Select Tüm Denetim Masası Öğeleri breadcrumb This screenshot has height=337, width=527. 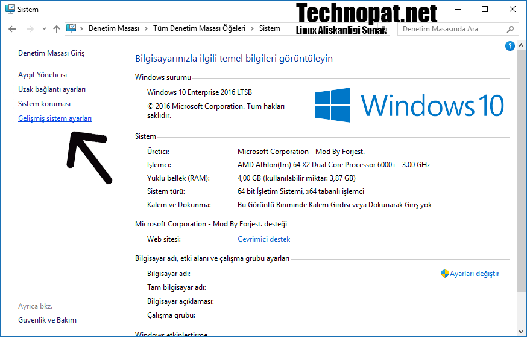tap(200, 28)
